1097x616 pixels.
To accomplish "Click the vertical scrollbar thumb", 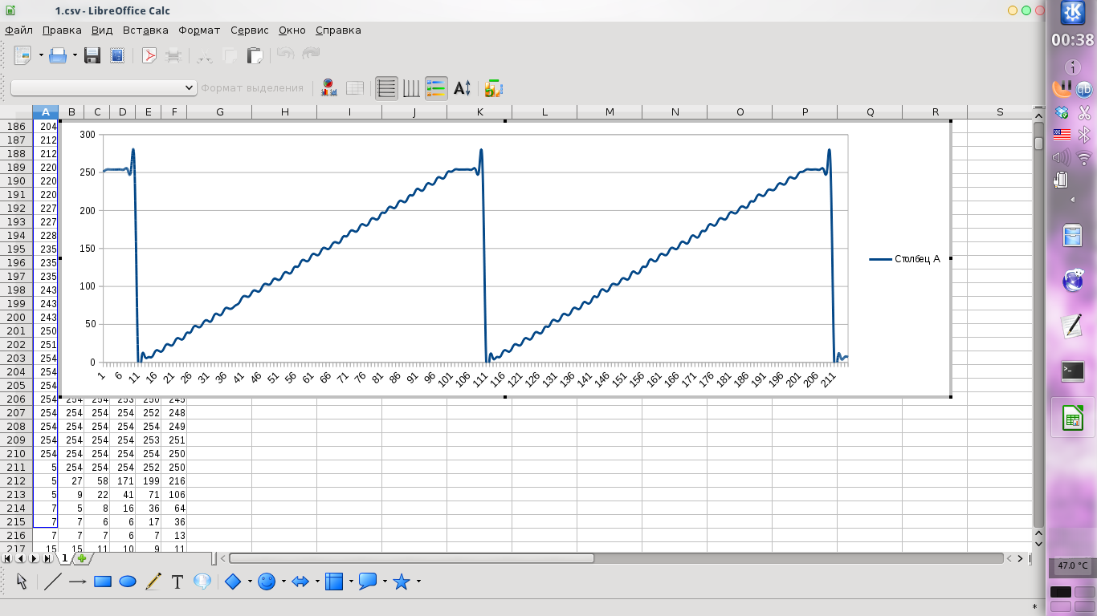I will point(1038,144).
